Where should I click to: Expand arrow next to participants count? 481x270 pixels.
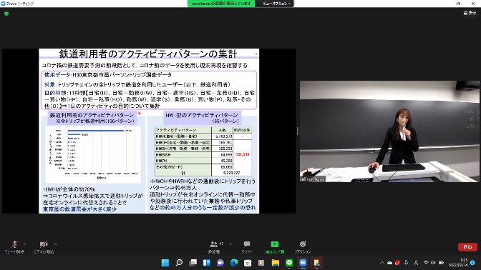click(230, 244)
